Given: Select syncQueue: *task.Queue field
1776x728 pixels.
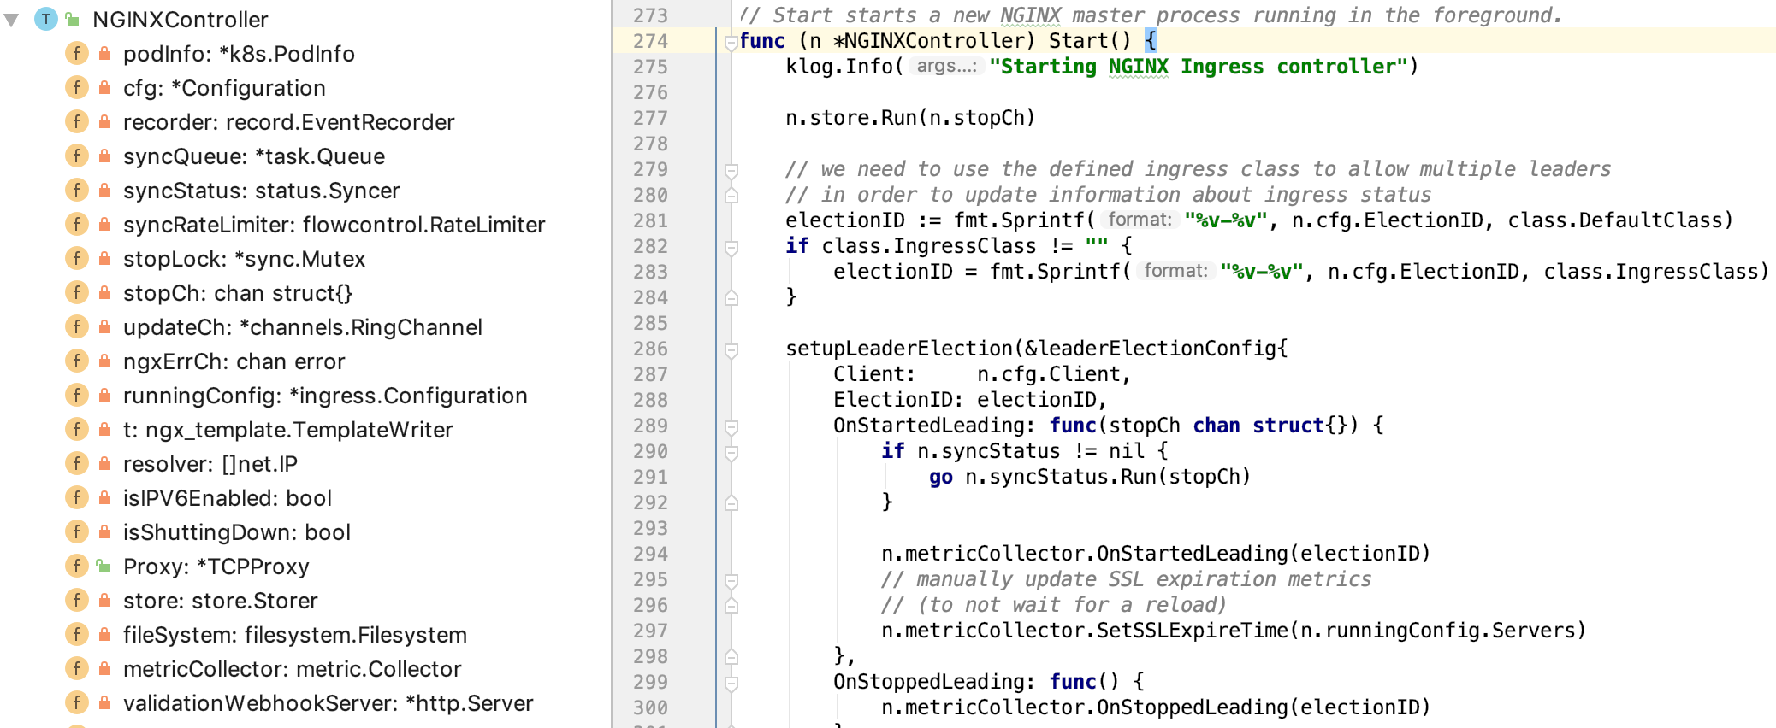Looking at the screenshot, I should [254, 156].
